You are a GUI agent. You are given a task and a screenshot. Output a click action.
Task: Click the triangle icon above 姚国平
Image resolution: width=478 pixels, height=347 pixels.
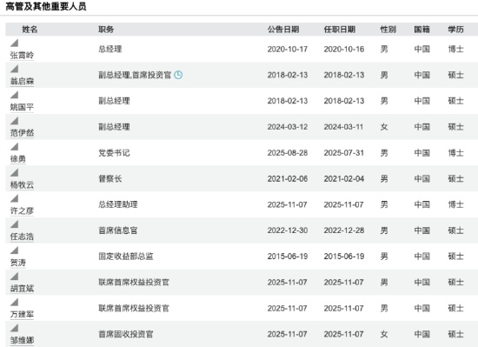(x=14, y=95)
